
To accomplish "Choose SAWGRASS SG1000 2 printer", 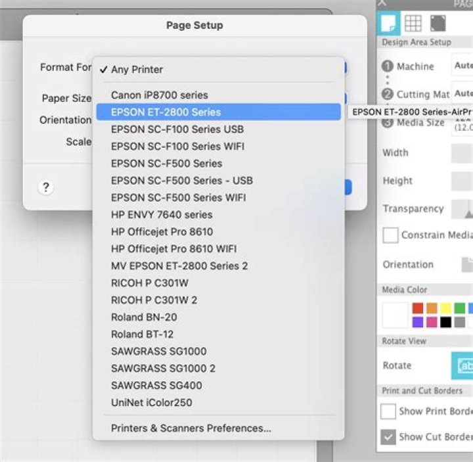I will point(218,369).
